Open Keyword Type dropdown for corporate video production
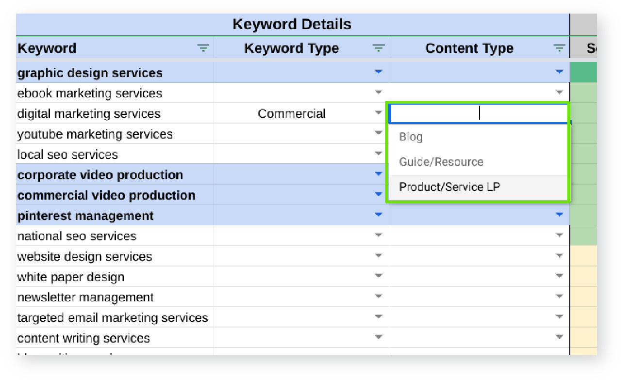Screen dimensions: 630x391 click(379, 174)
